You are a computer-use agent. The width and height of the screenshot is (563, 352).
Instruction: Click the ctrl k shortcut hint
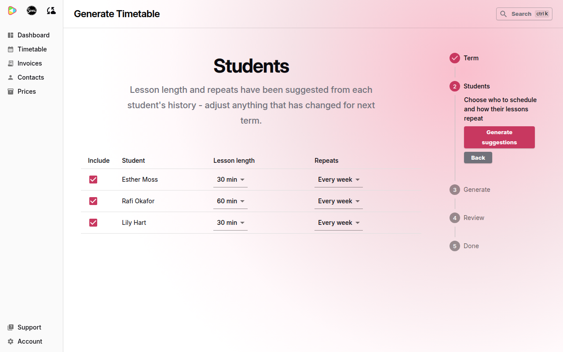pos(542,14)
